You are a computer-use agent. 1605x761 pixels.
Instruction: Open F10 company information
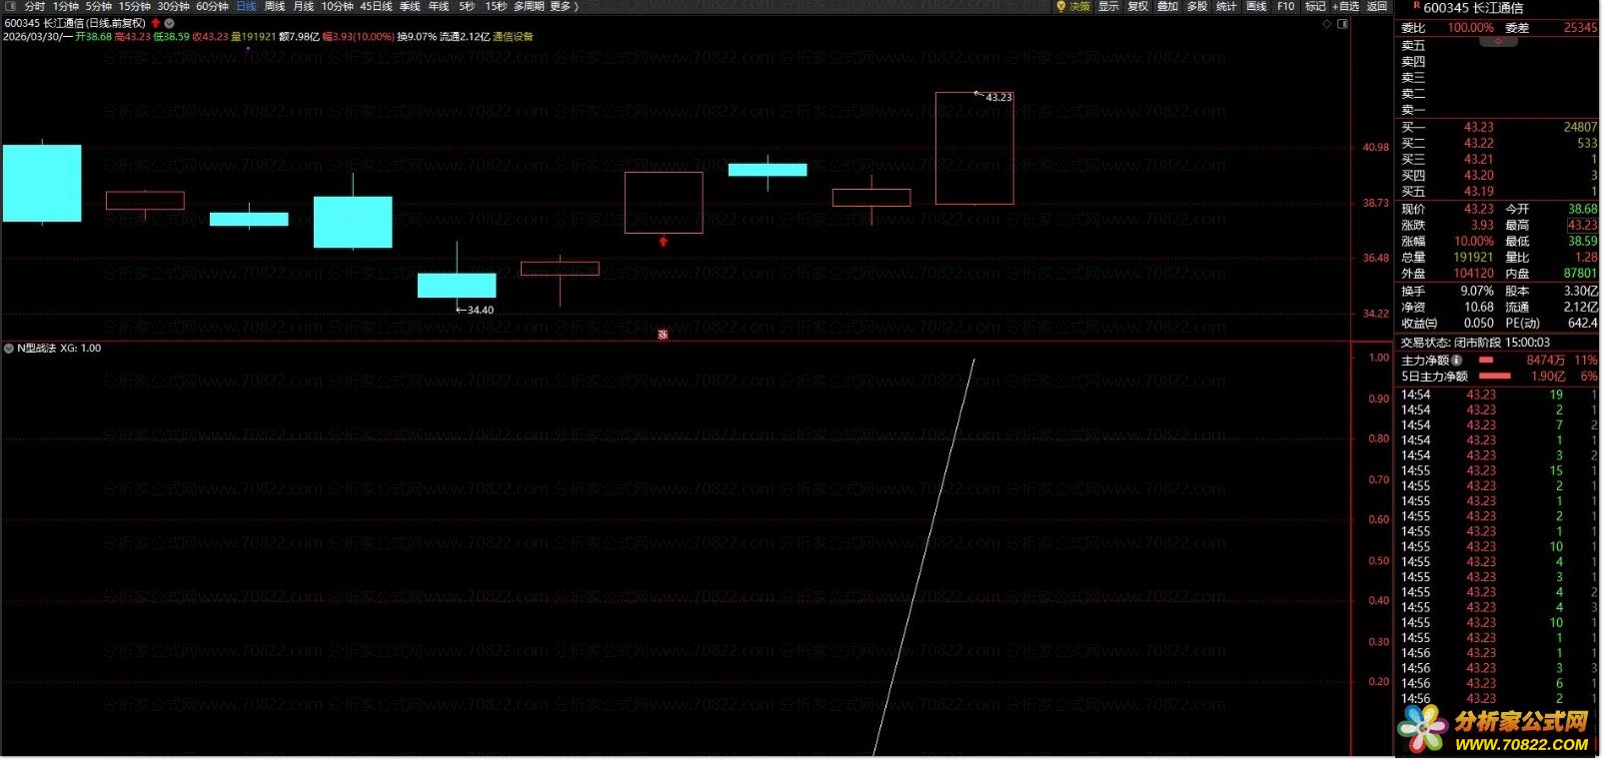click(x=1286, y=6)
